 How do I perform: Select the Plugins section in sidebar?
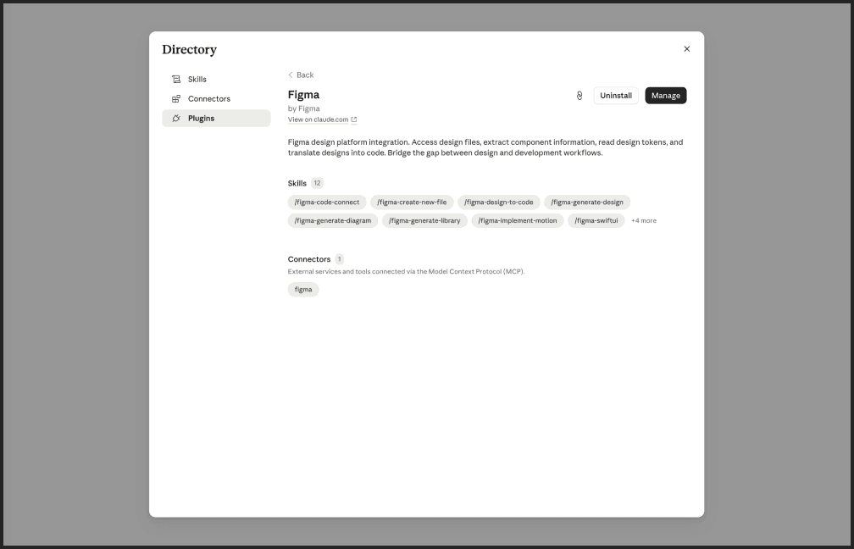coord(216,119)
